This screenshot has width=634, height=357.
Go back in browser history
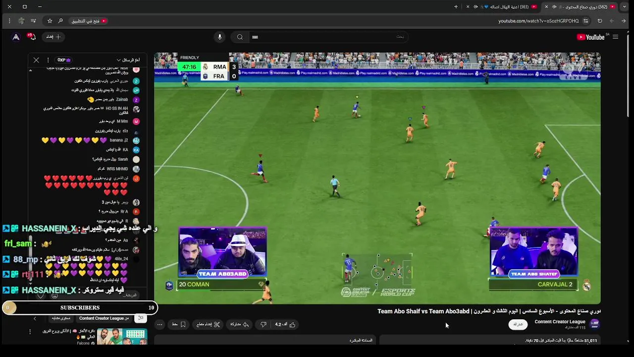pos(624,21)
